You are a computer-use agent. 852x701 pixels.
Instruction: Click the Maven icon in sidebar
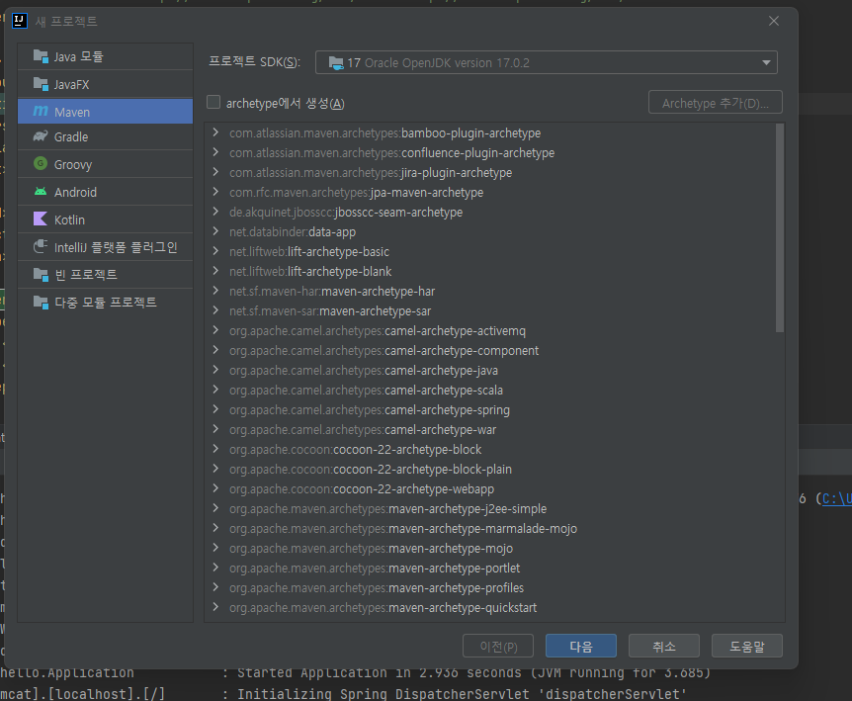coord(41,111)
